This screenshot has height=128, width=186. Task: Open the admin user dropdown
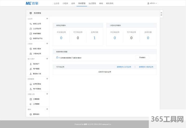pos(152,3)
